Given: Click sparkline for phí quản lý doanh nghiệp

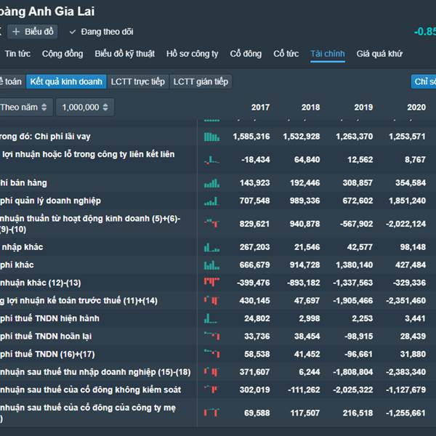Looking at the screenshot, I should 211,201.
